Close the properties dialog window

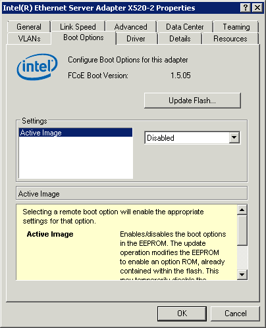tap(257, 8)
